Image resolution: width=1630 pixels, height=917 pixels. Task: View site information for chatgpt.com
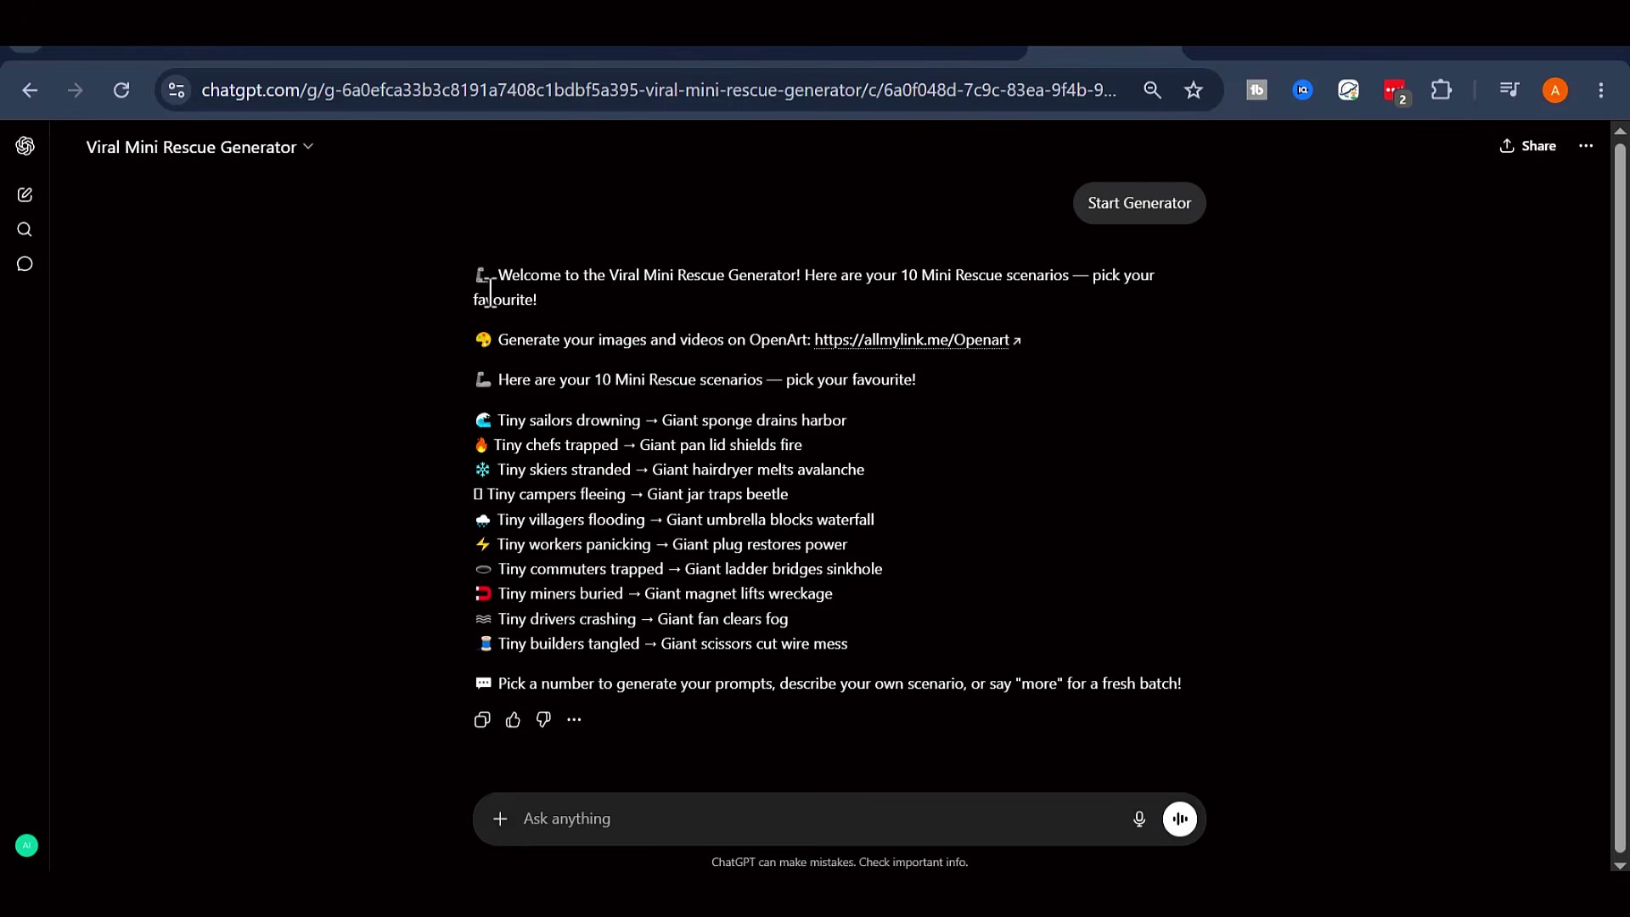[x=177, y=90]
